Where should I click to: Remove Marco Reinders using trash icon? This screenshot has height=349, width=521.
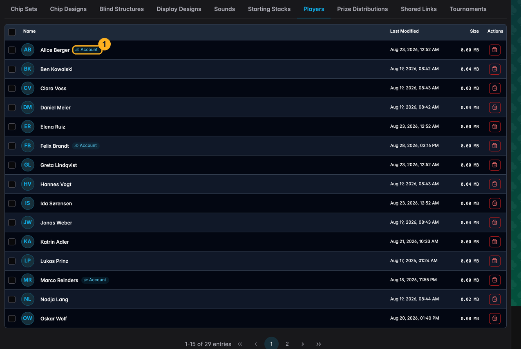pyautogui.click(x=494, y=280)
